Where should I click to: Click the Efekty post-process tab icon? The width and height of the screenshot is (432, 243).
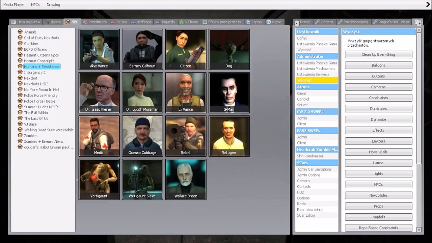[205, 22]
